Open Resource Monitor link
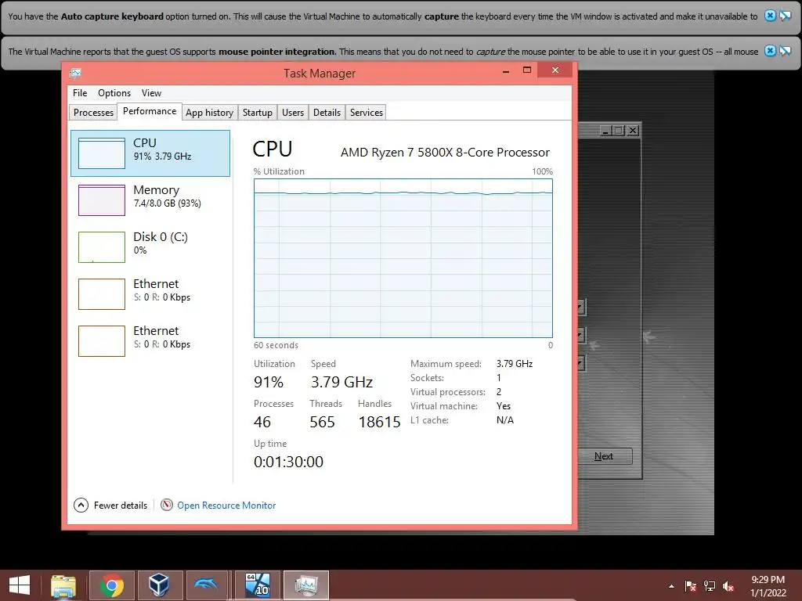The image size is (802, 601). point(226,506)
